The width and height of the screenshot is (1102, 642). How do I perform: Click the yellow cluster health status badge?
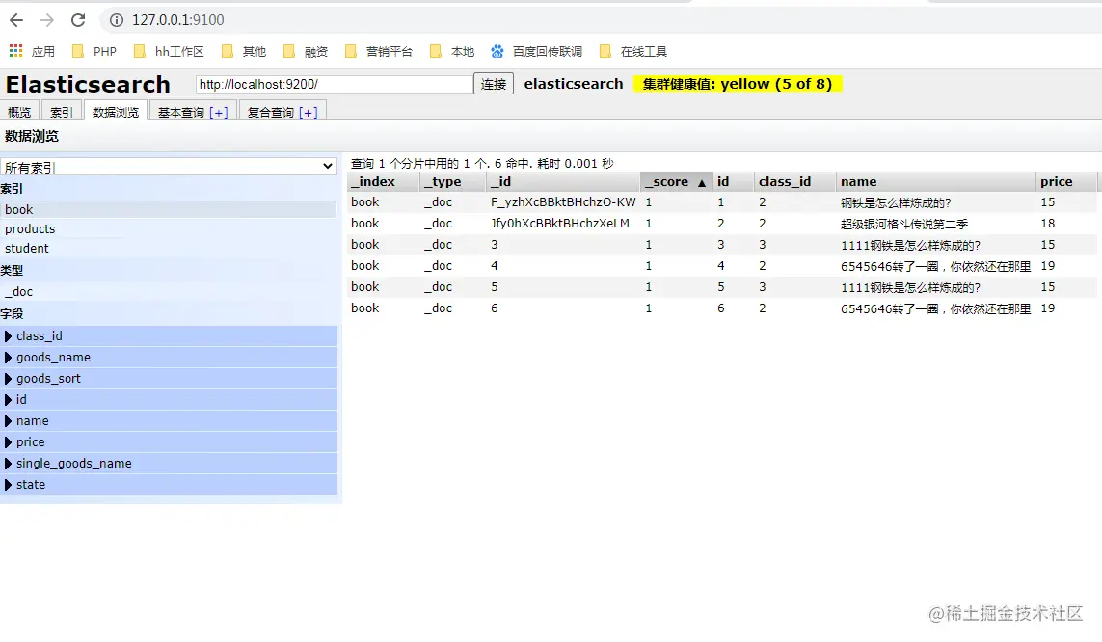[x=738, y=84]
